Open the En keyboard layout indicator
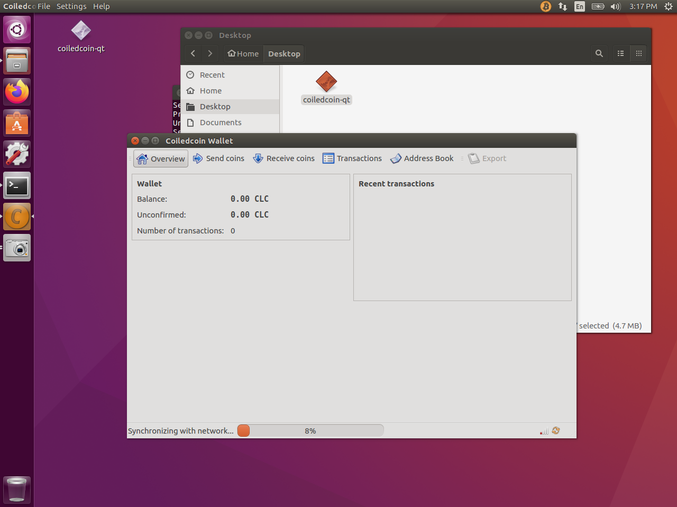Viewport: 677px width, 507px height. click(580, 6)
